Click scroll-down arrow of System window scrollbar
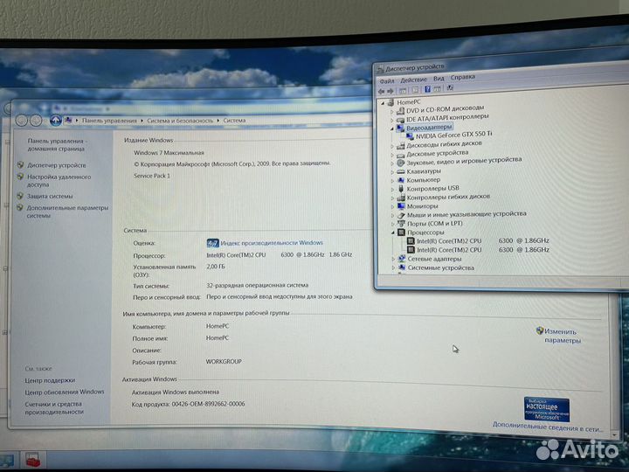The width and height of the screenshot is (629, 472). (614, 434)
